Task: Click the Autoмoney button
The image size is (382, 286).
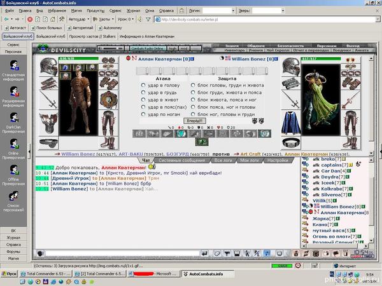Action: pyautogui.click(x=110, y=28)
